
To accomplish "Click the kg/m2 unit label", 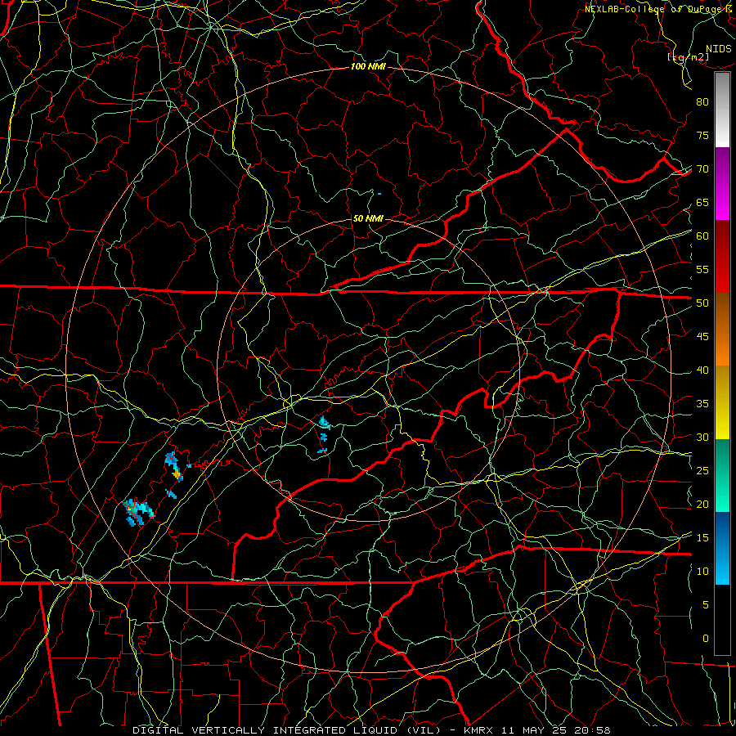I will (688, 57).
